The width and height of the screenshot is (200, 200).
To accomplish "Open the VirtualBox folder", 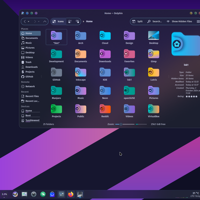I will (153, 110).
